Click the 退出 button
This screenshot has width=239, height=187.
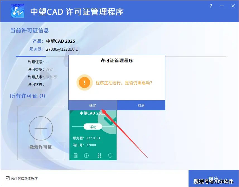[x=214, y=178]
